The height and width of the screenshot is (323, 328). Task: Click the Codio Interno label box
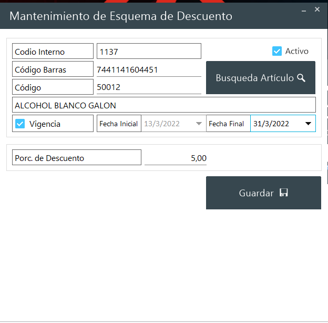pos(53,52)
